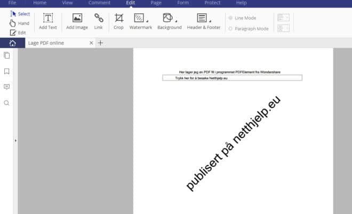
Task: Switch to the Hand tool
Action: point(19,23)
